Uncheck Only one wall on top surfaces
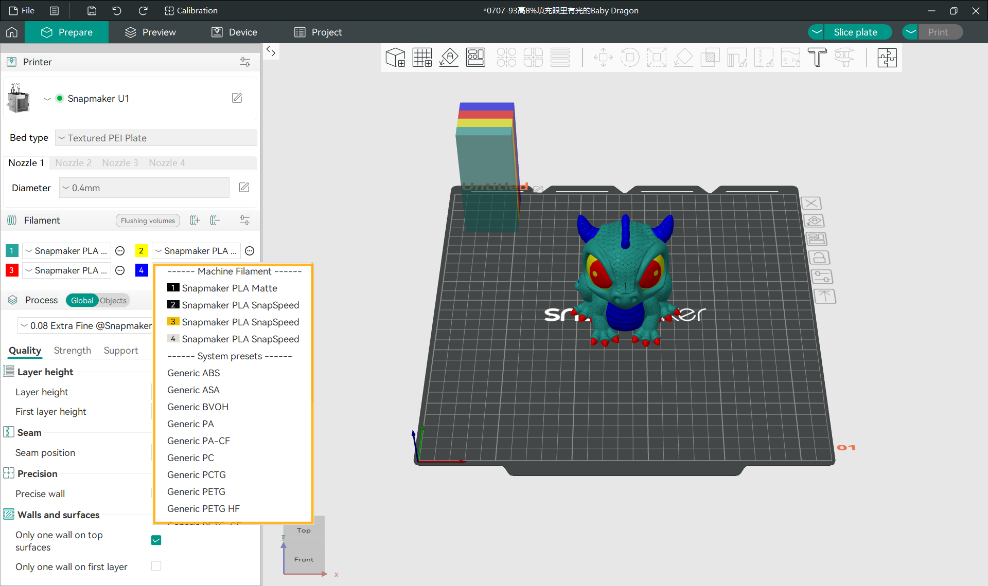 click(156, 540)
